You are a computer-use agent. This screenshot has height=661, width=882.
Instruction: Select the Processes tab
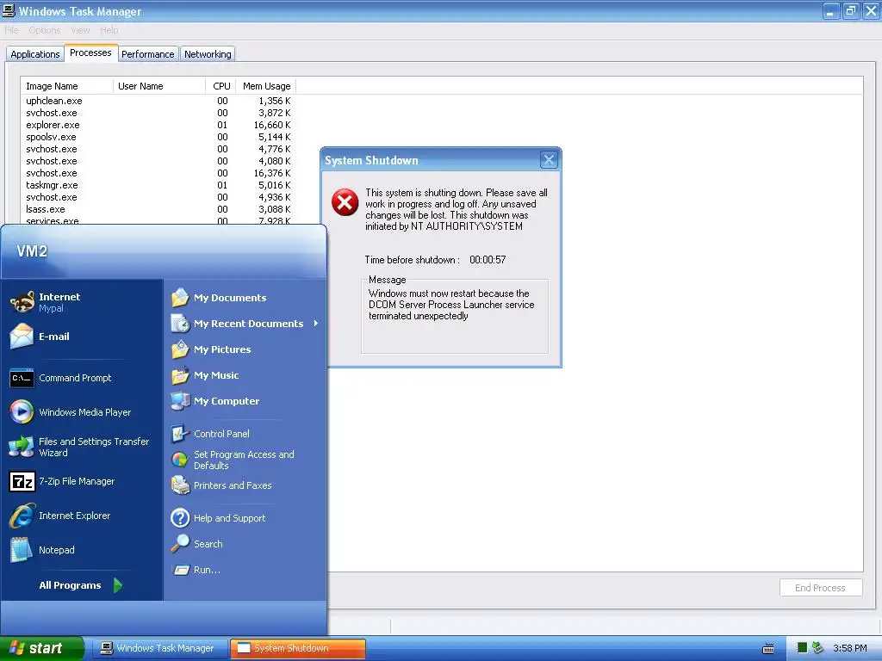tap(90, 53)
